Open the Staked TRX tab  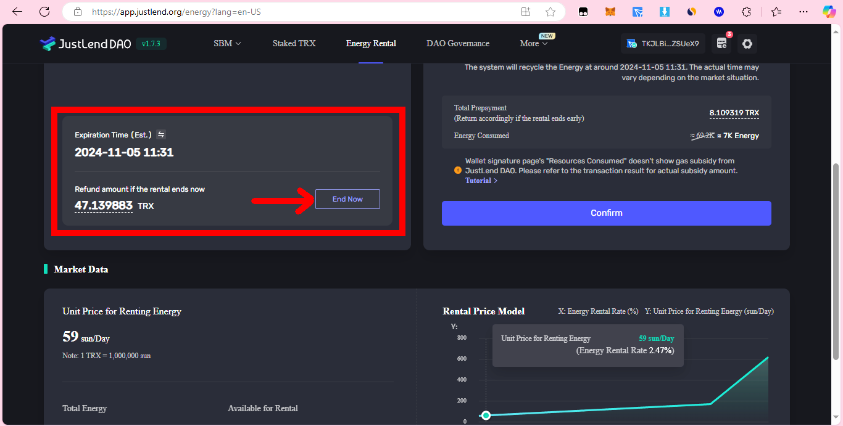coord(294,43)
